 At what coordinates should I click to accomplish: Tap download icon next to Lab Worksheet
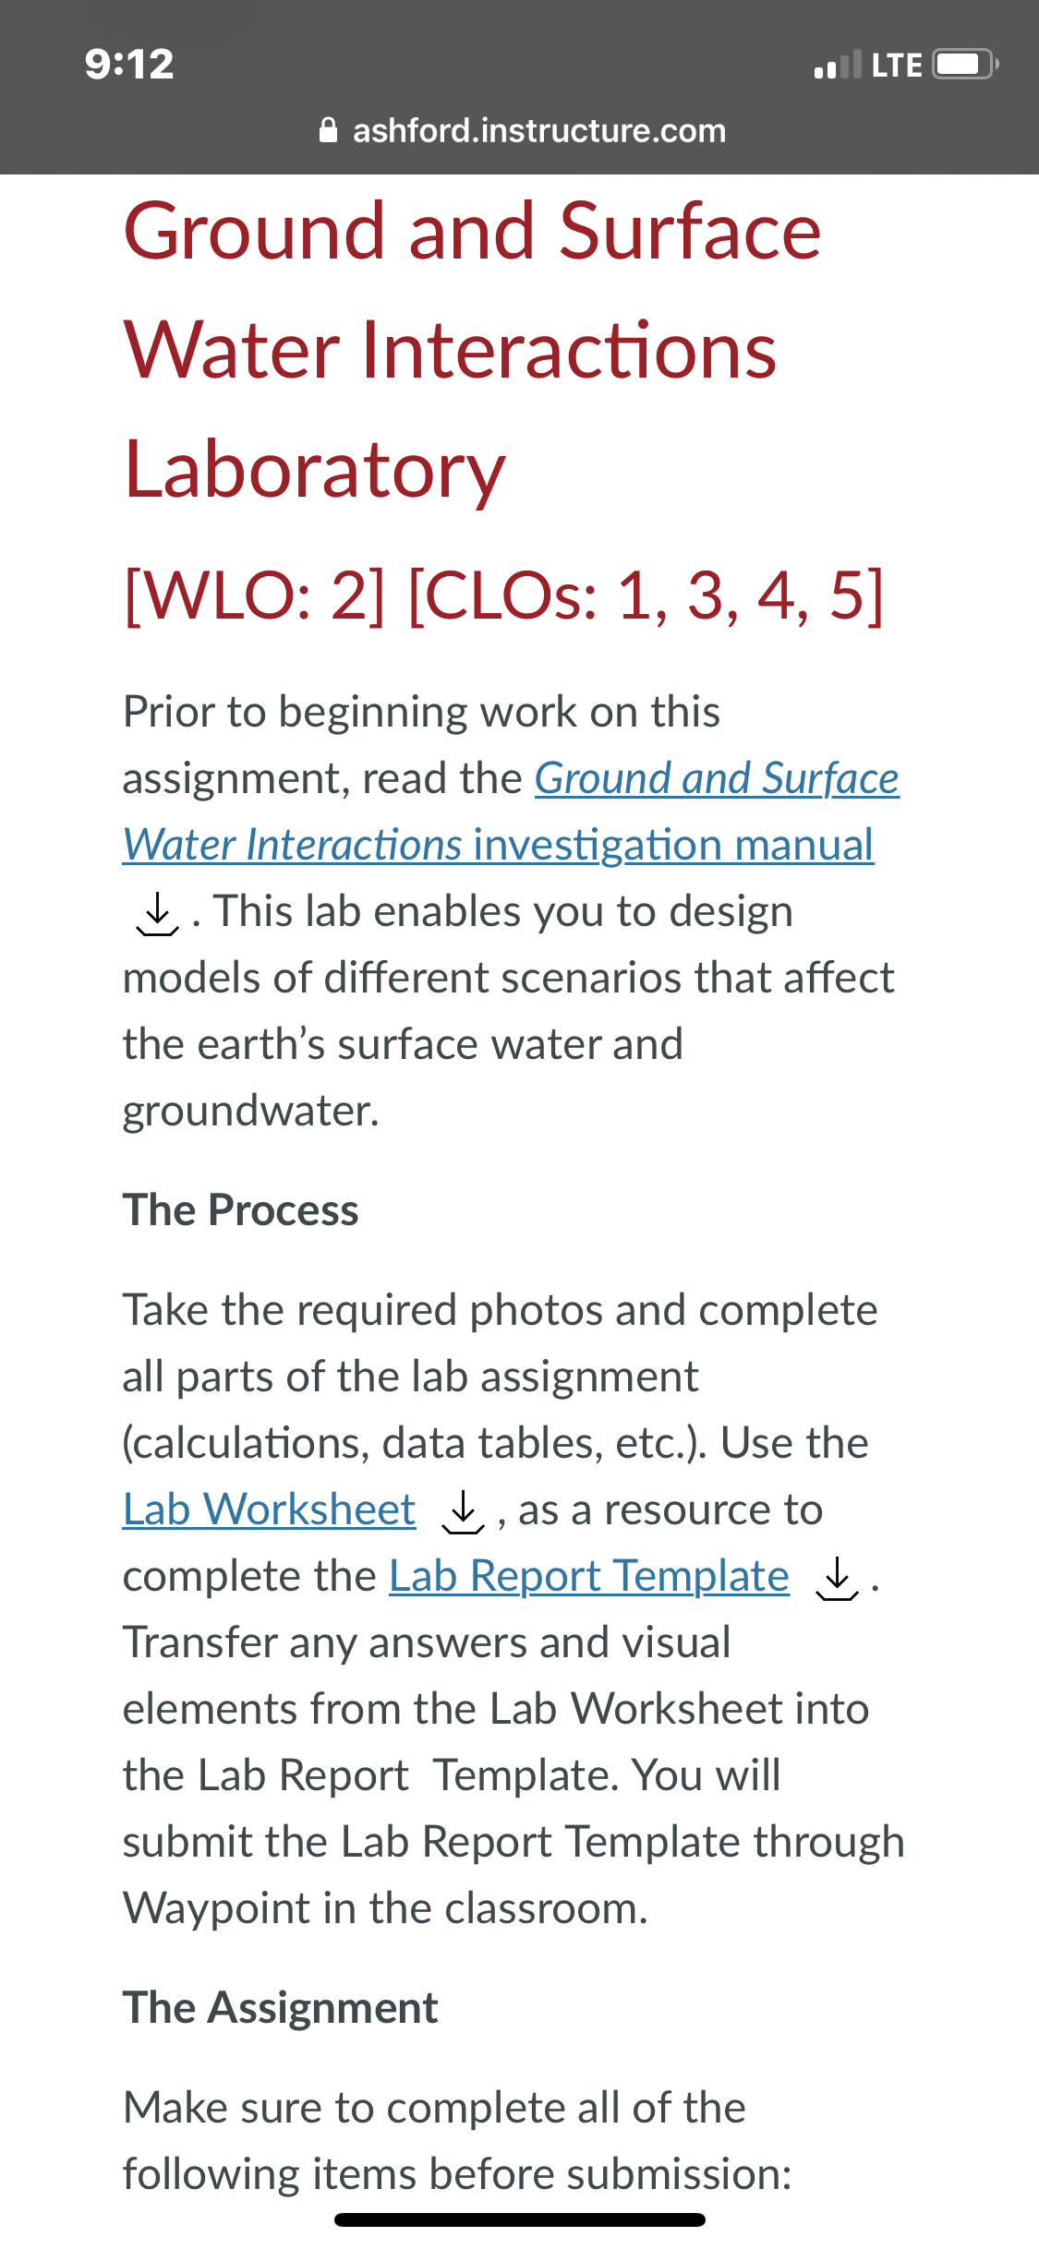click(x=464, y=1511)
